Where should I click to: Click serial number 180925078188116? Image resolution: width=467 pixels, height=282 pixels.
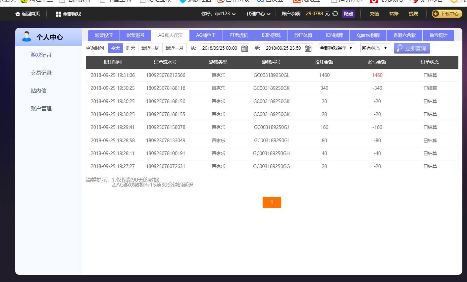pos(166,88)
